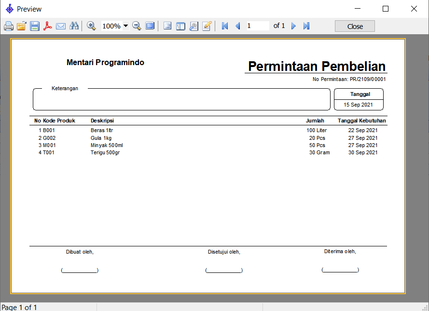Open page settings wrench icon
429x311 pixels.
coord(194,26)
